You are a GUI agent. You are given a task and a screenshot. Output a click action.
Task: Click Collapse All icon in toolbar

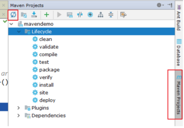(111, 15)
